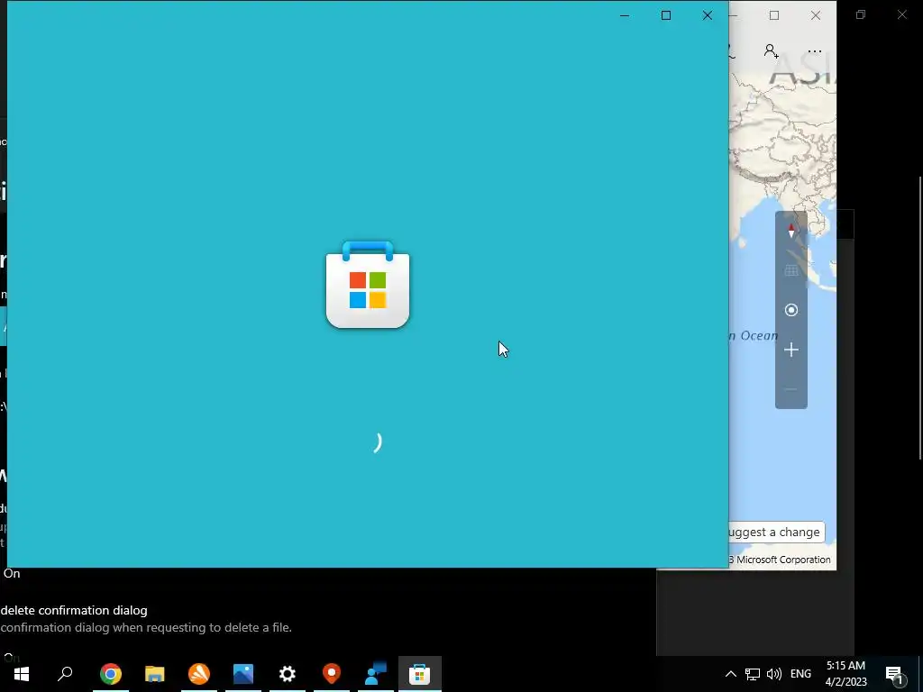Open File Explorer from the taskbar
The image size is (923, 692).
point(155,674)
